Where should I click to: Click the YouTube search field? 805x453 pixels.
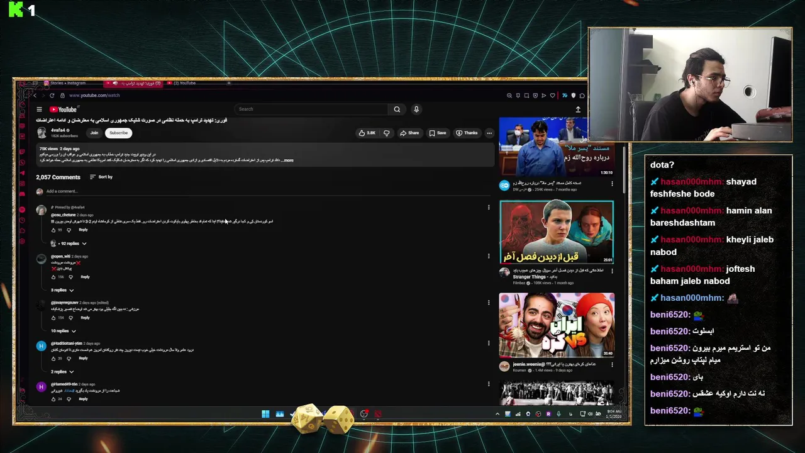click(313, 109)
